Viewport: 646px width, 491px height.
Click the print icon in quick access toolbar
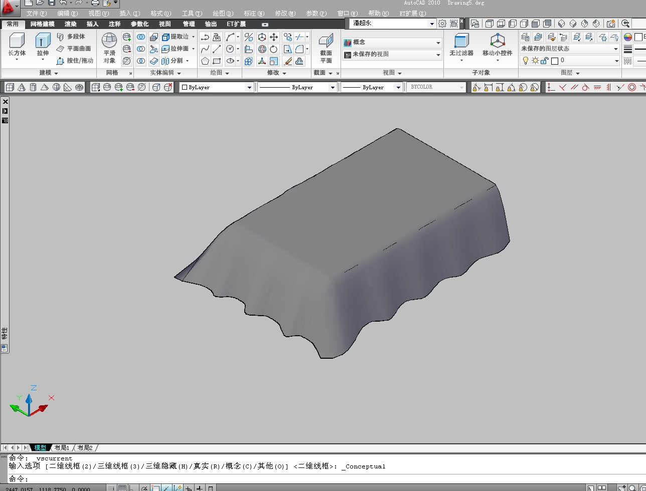pyautogui.click(x=95, y=3)
